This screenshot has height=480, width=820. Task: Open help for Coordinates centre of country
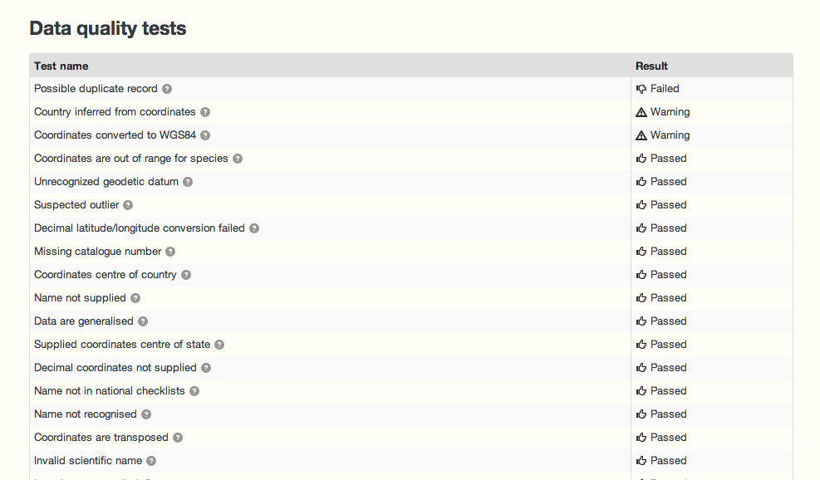(185, 274)
